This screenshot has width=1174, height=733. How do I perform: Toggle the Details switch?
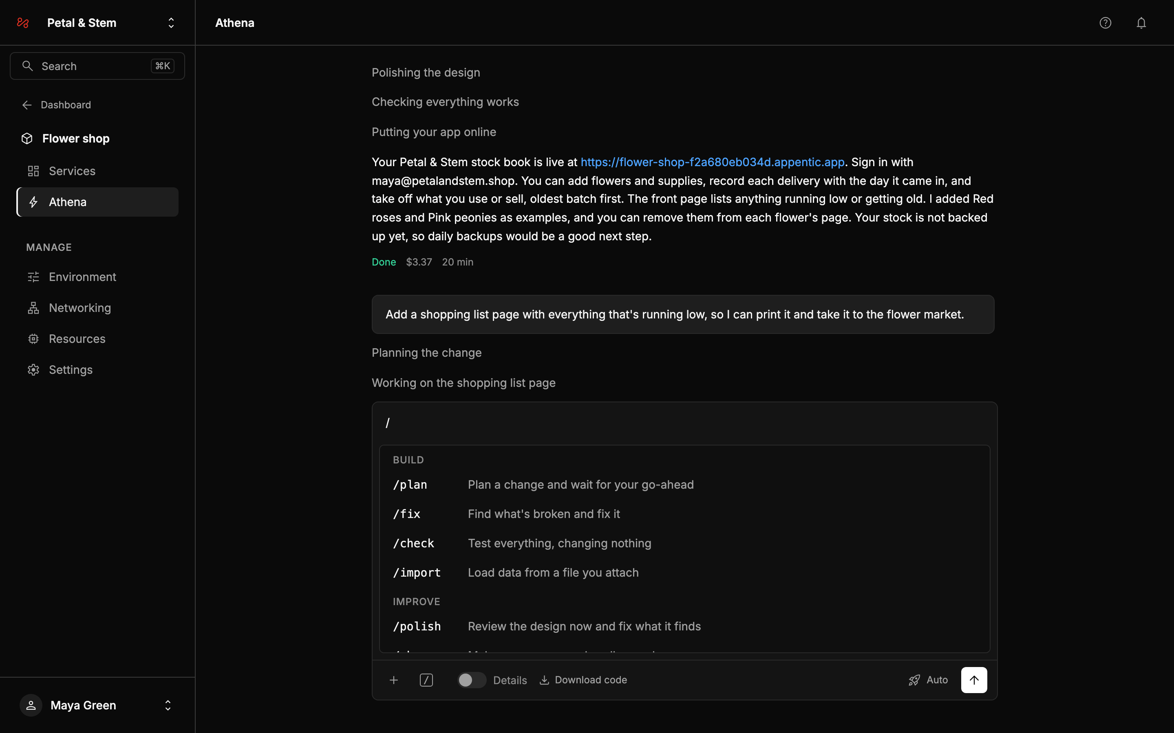coord(472,680)
